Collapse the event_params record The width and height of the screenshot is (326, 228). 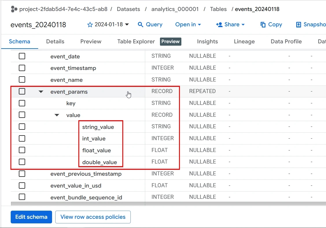click(x=41, y=92)
